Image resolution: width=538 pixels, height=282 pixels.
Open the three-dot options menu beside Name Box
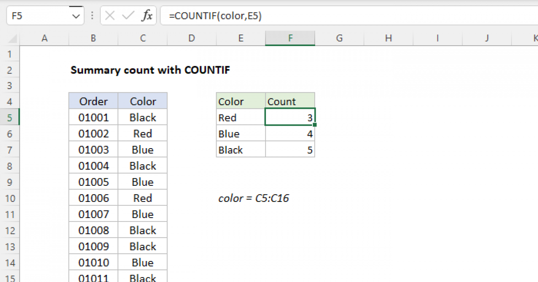pyautogui.click(x=92, y=15)
